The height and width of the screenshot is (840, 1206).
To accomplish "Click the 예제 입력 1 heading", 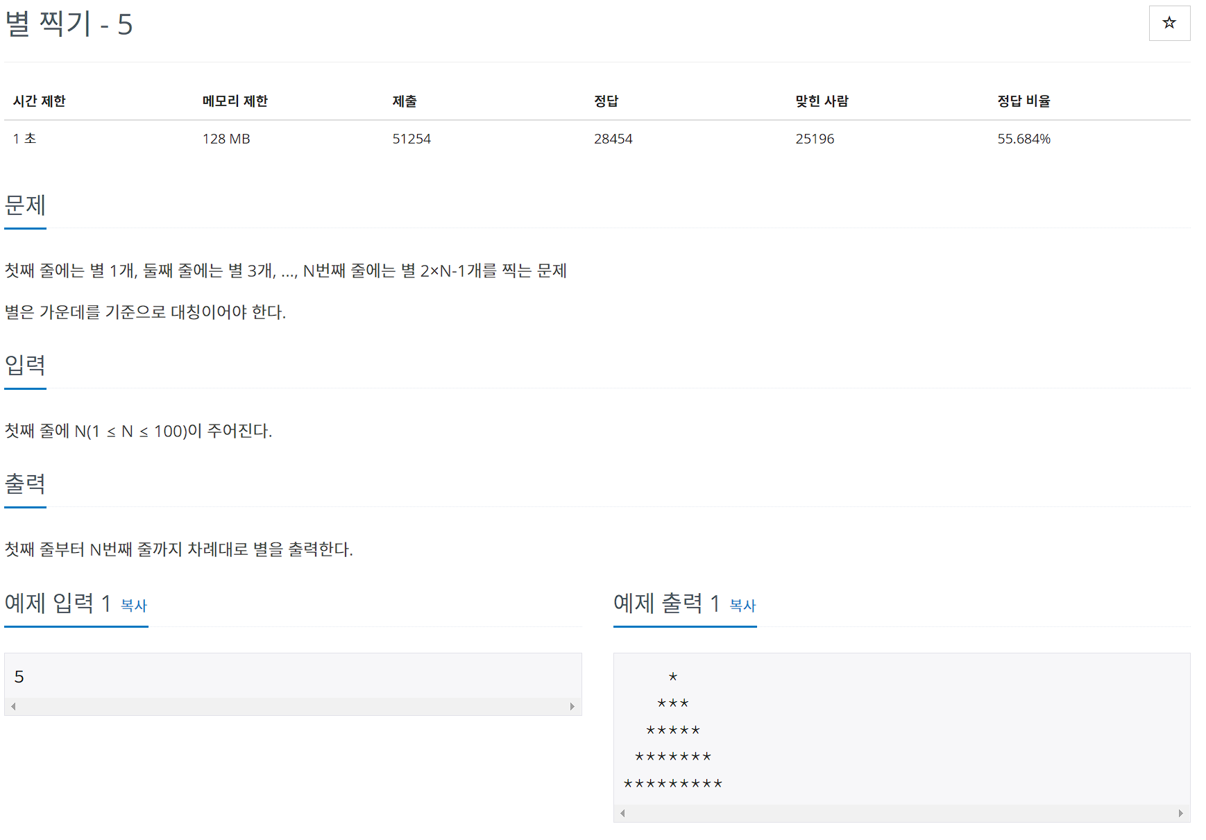I will click(58, 603).
